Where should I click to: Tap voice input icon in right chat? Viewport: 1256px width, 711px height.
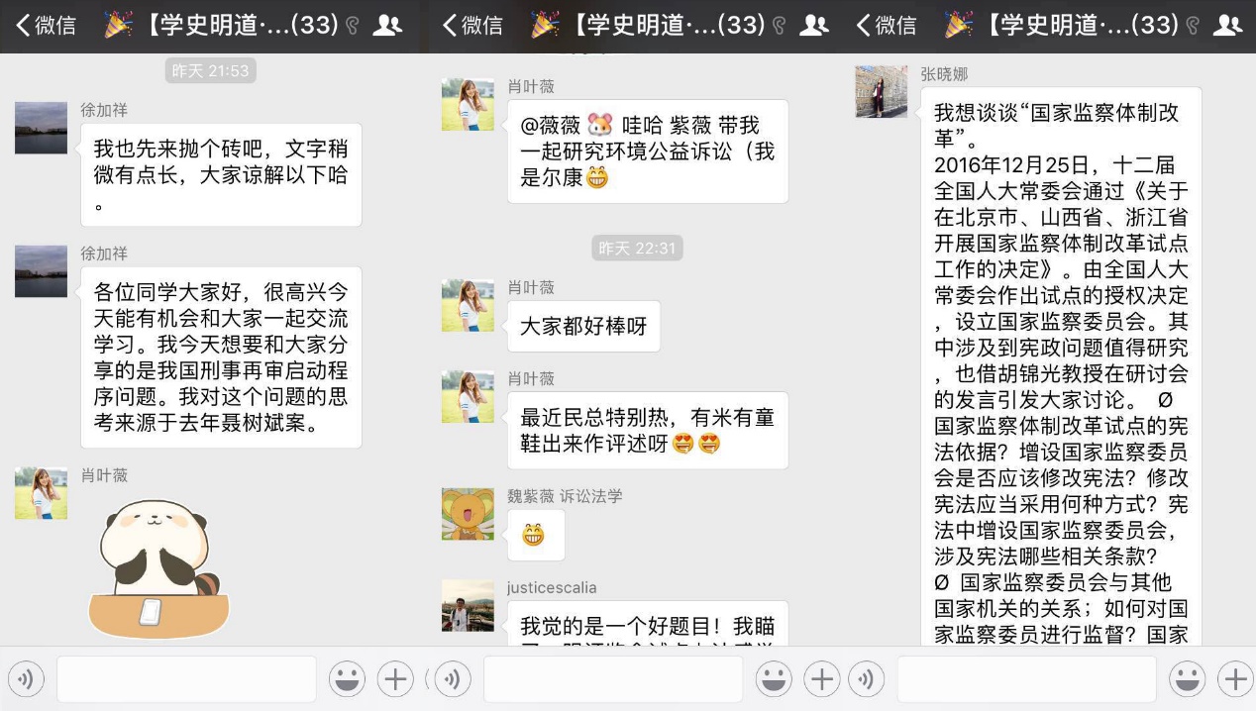(x=867, y=679)
